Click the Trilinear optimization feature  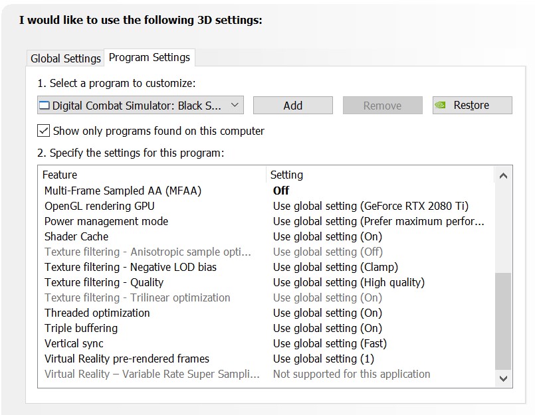click(137, 297)
